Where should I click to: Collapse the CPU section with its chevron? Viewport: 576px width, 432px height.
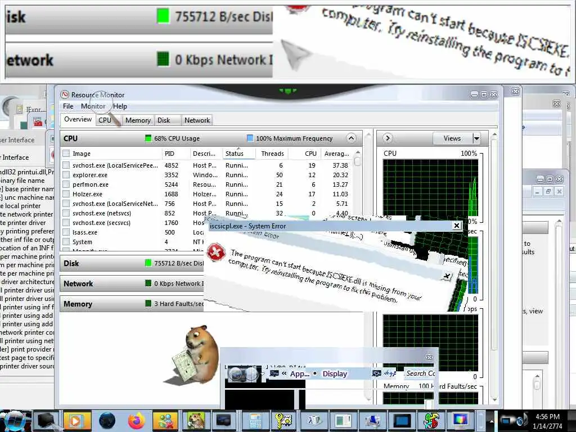[x=351, y=138]
